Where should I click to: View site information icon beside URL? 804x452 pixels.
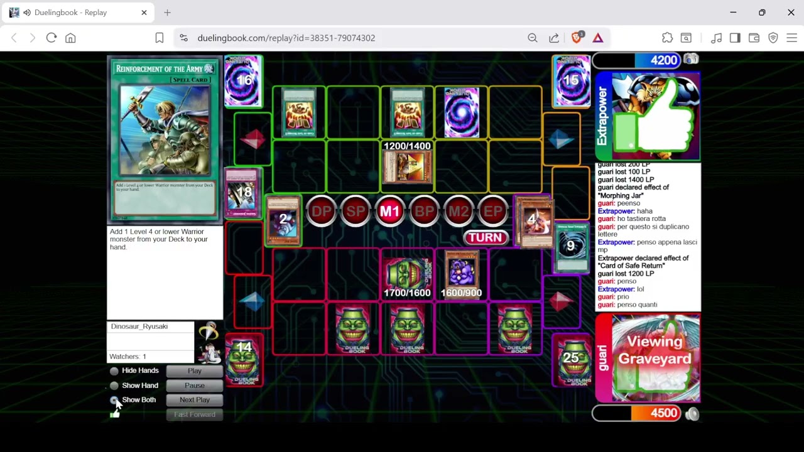click(x=183, y=38)
